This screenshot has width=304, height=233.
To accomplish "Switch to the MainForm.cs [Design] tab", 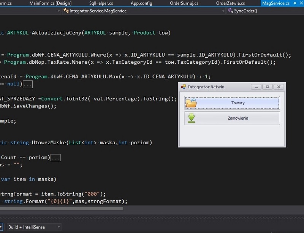I will (51, 3).
